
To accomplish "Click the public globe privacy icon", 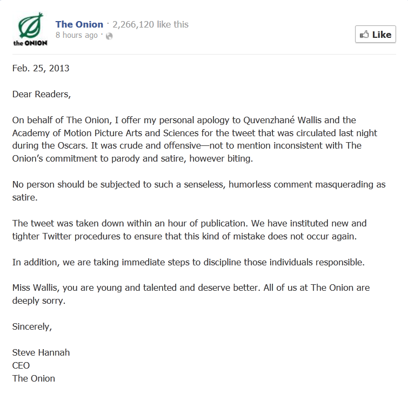I will 109,36.
